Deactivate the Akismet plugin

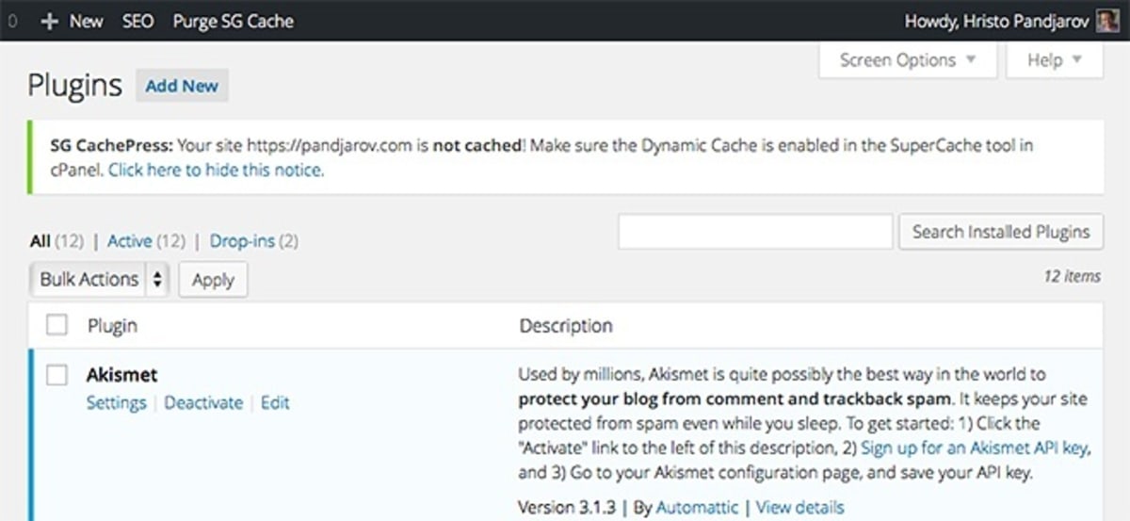tap(203, 402)
